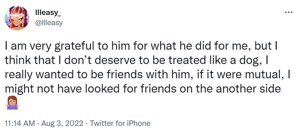Image resolution: width=294 pixels, height=131 pixels.
Task: Open the 11:14 AM timestamp link
Action: pyautogui.click(x=20, y=123)
